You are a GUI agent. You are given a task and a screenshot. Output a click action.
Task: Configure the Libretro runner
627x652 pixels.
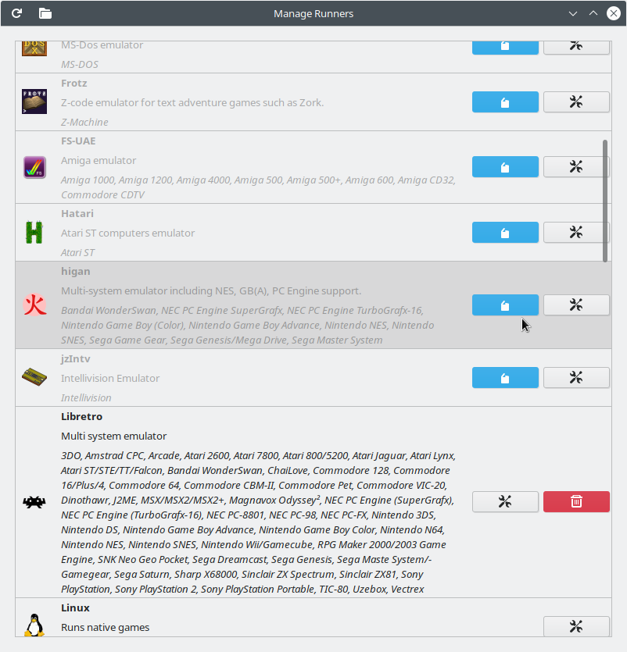(x=505, y=501)
